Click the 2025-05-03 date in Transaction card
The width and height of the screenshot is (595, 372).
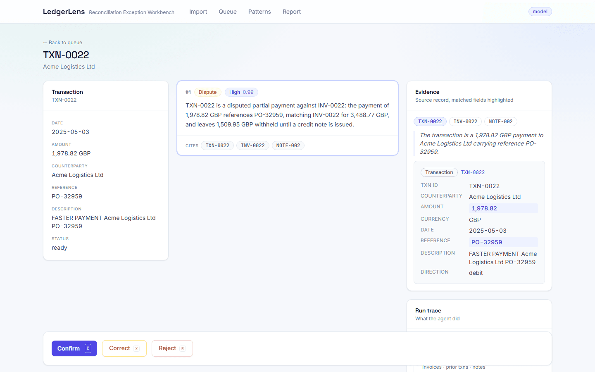[x=70, y=132]
